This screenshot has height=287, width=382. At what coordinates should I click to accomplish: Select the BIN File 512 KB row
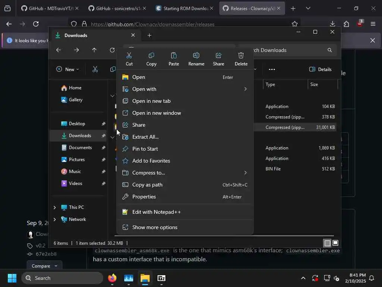(295, 169)
